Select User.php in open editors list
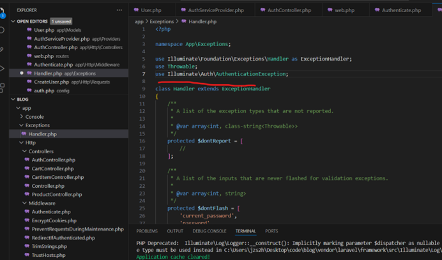 tap(69, 30)
